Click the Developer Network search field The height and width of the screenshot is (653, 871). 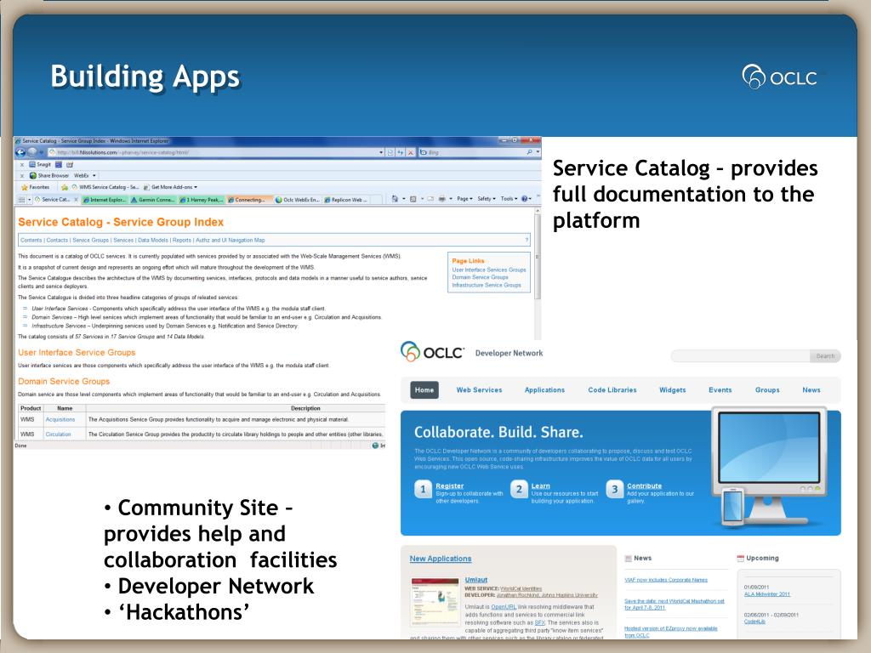click(x=740, y=356)
